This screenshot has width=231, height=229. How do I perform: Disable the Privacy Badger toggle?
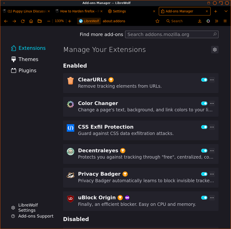(x=204, y=174)
